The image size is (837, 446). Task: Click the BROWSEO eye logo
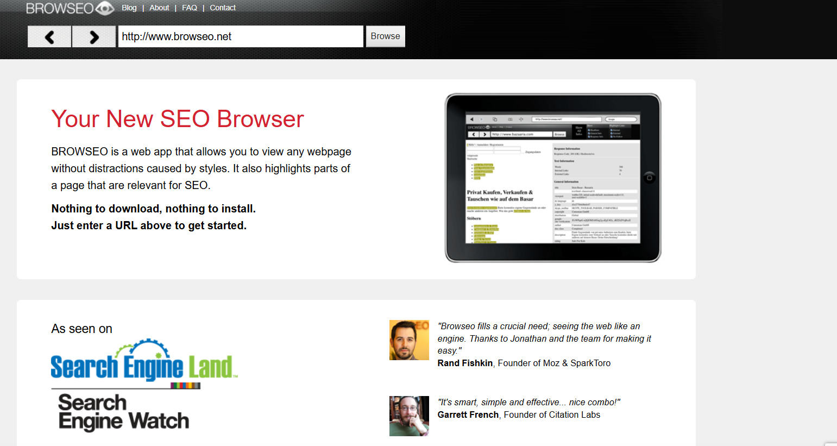click(71, 8)
